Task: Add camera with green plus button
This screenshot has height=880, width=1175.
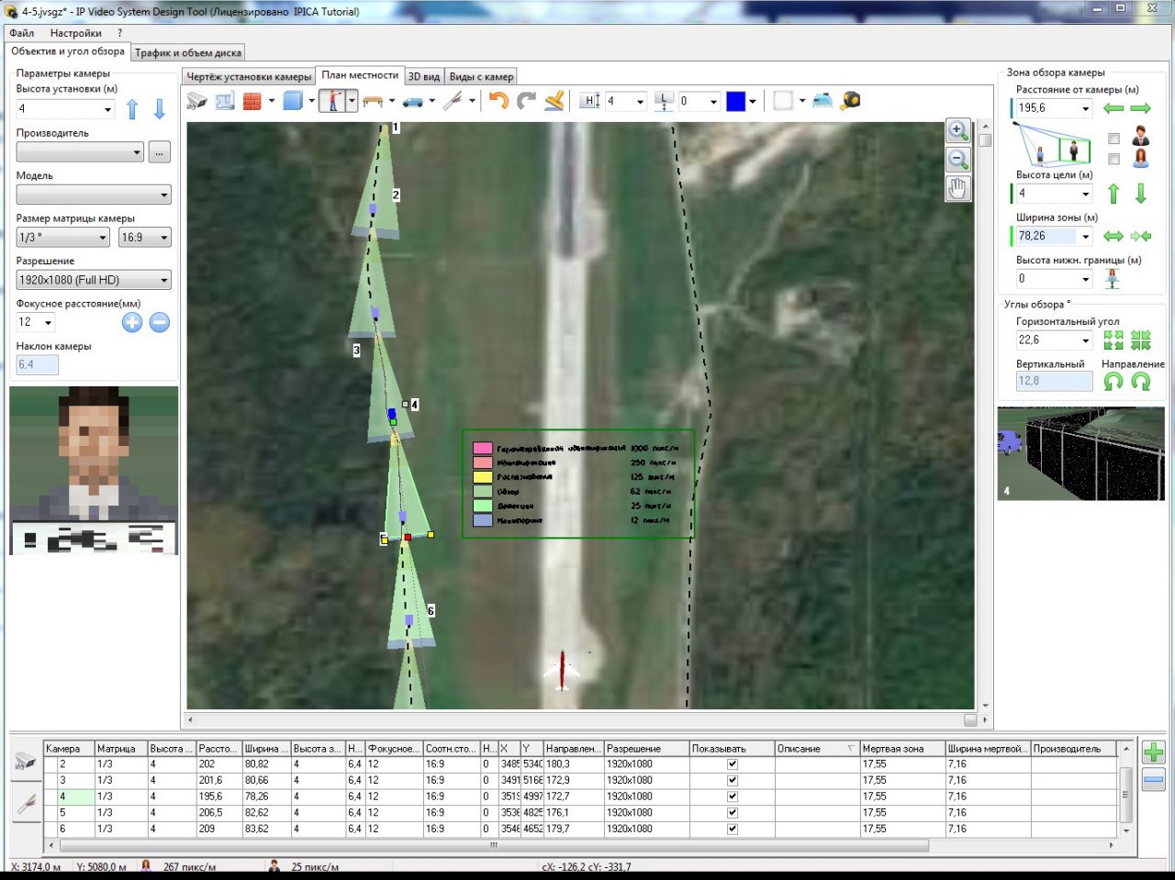Action: (1153, 752)
